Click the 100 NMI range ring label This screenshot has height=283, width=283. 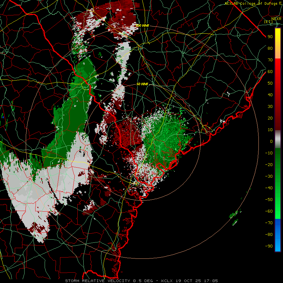point(142,26)
